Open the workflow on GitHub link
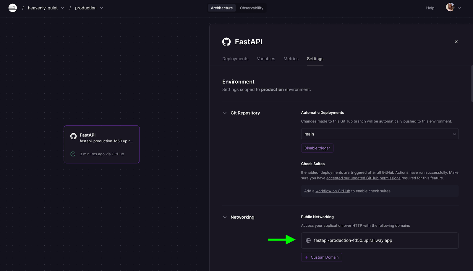Viewport: 473px width, 271px height. pos(333,191)
